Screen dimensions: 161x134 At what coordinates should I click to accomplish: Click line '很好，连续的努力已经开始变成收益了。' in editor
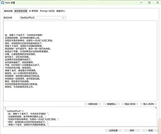coord(24,43)
